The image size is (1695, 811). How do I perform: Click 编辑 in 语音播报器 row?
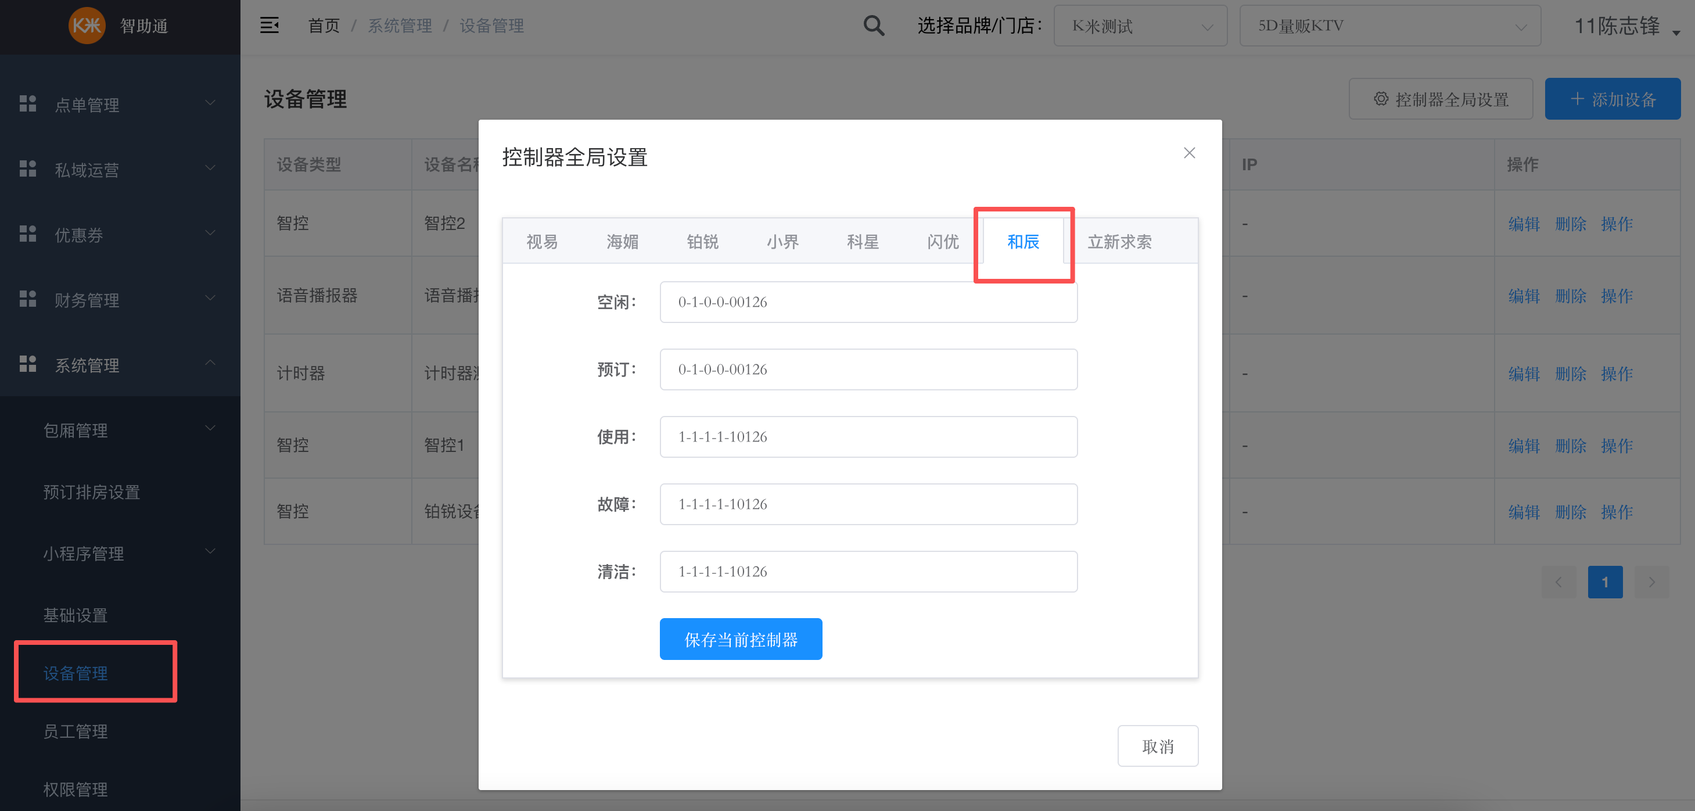pos(1524,296)
